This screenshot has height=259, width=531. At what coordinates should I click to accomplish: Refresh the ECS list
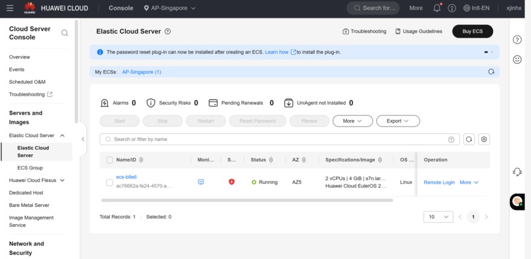pyautogui.click(x=469, y=139)
